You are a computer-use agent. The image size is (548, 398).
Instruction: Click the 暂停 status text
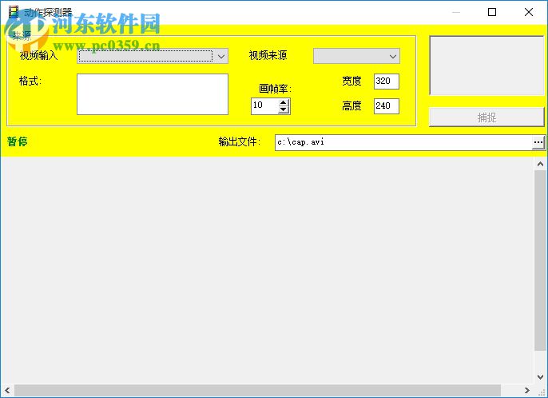pos(17,141)
